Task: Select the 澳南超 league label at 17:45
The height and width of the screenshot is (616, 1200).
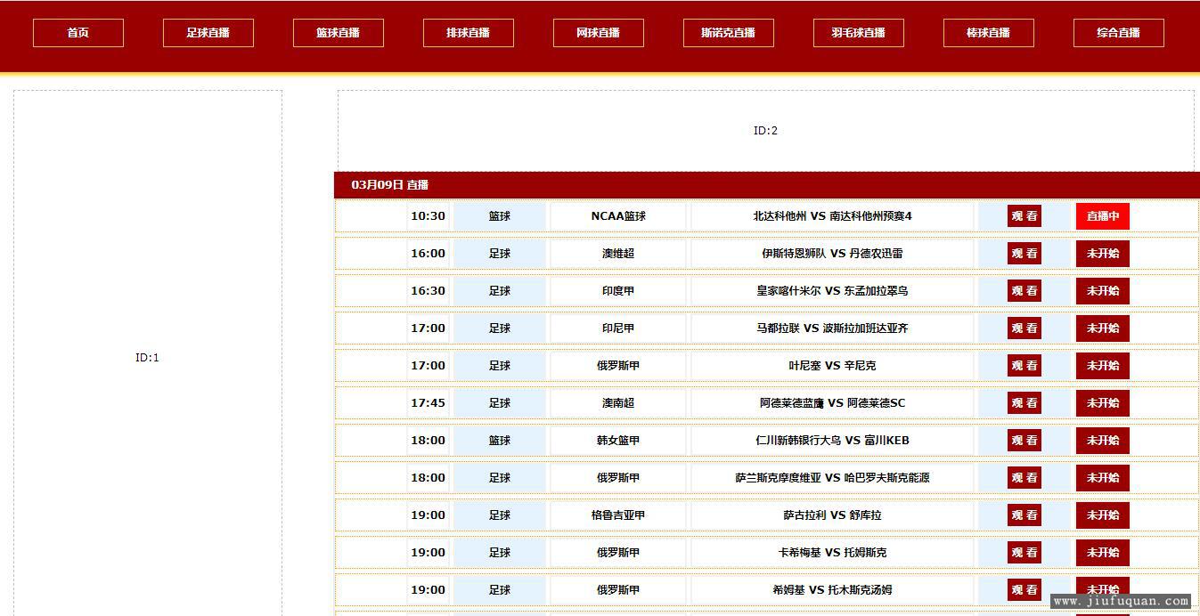Action: tap(618, 403)
